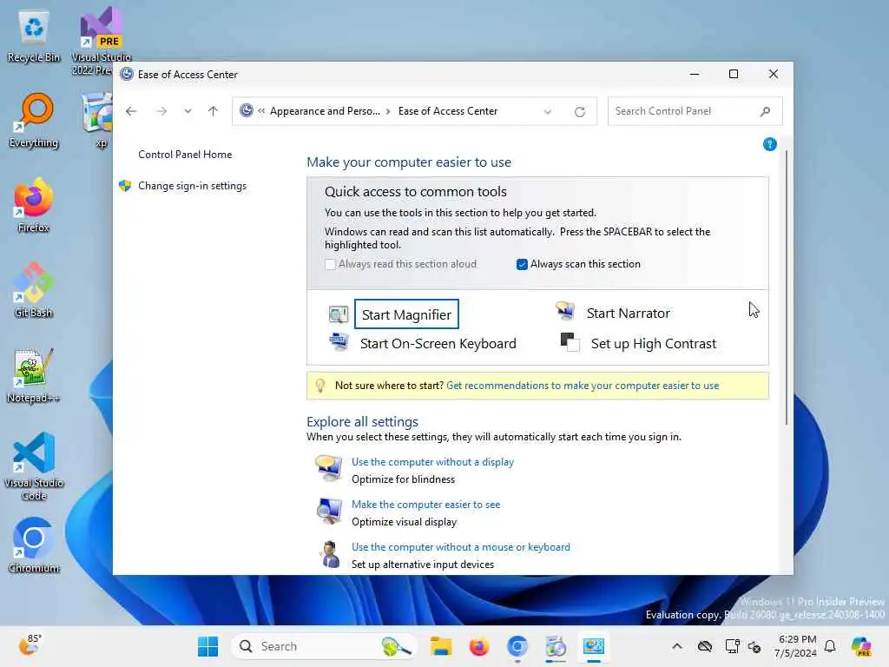Select the Visual Studio Code desktop icon
889x667 pixels.
(x=34, y=466)
